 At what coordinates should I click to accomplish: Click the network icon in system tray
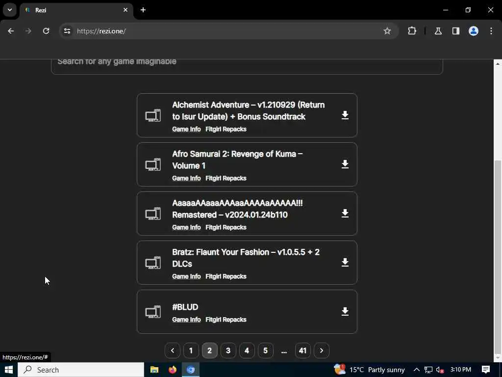tap(428, 370)
